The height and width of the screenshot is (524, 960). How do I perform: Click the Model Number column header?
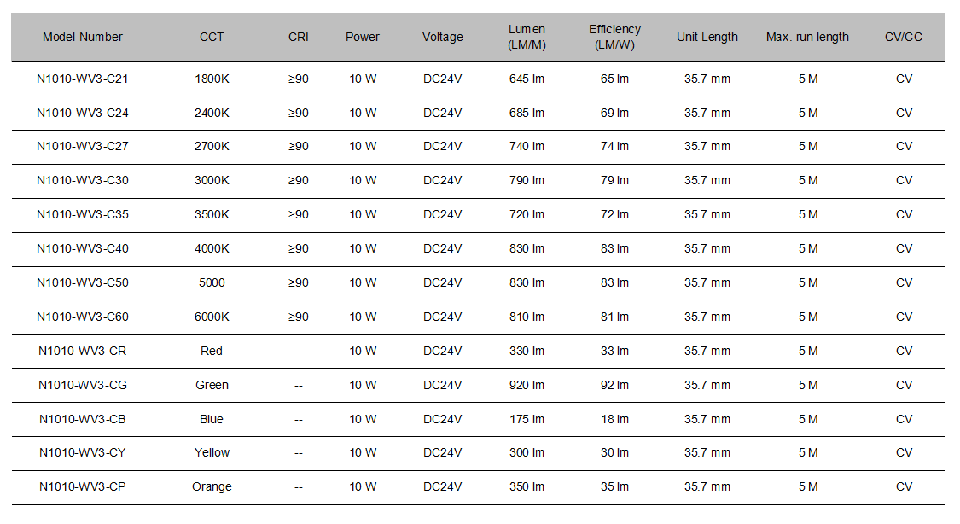click(83, 37)
